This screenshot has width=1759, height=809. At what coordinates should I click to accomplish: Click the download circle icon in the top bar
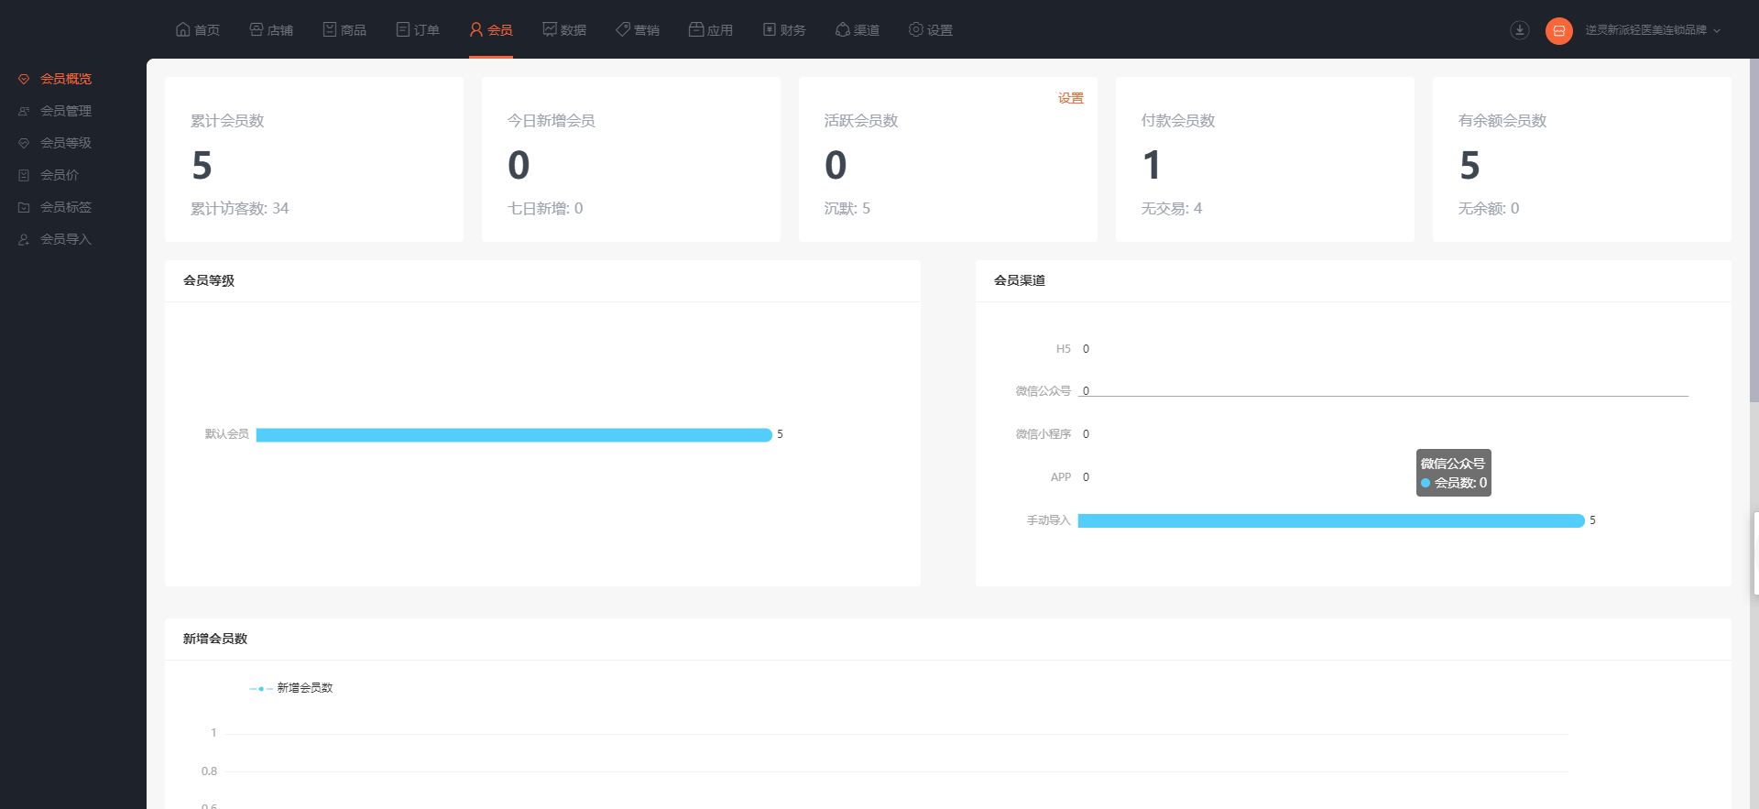point(1519,30)
